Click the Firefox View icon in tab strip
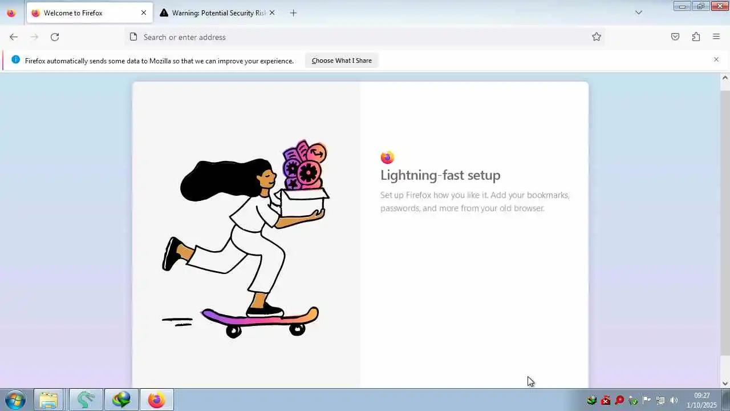This screenshot has width=730, height=411. click(11, 13)
